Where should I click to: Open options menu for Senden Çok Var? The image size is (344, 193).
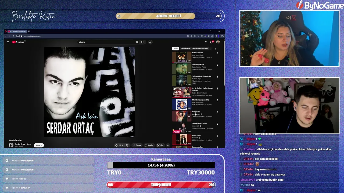(217, 65)
